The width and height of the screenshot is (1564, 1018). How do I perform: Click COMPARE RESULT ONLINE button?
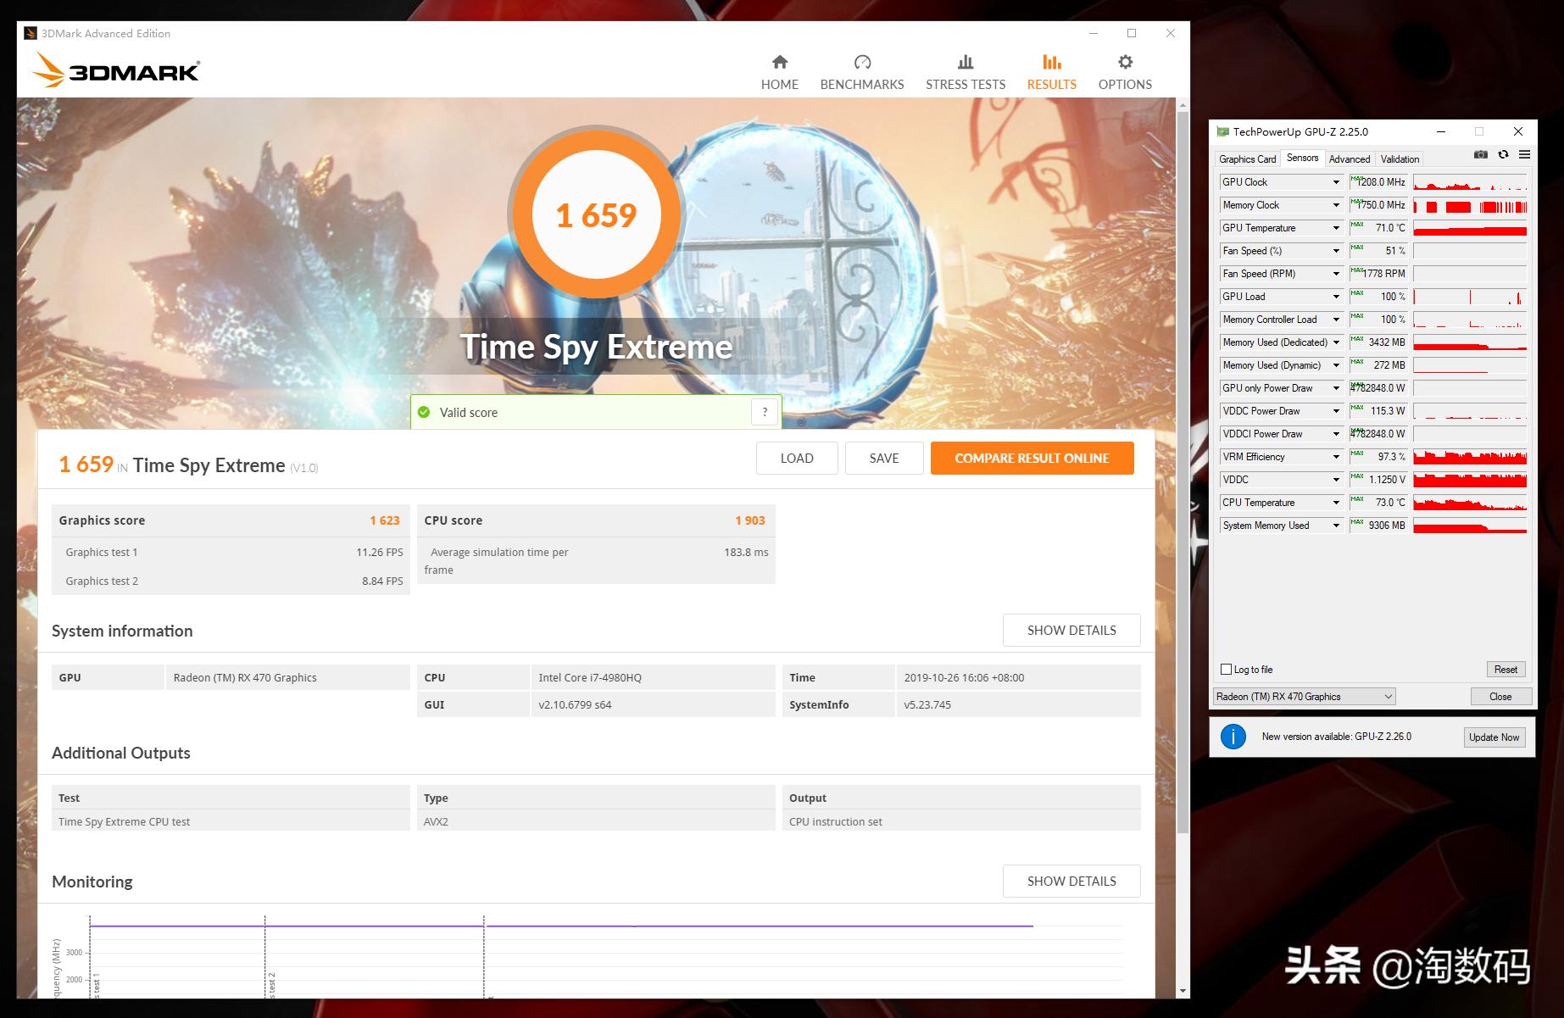[1032, 459]
